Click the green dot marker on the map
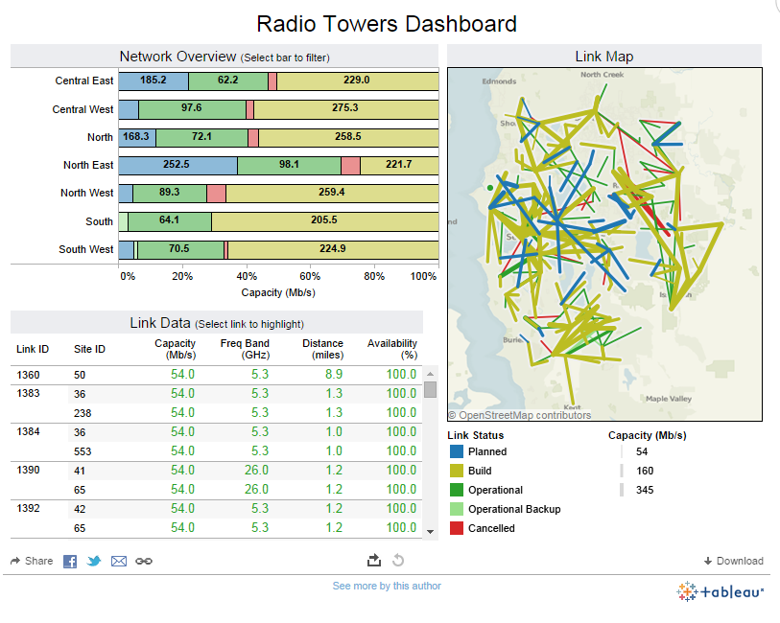This screenshot has width=780, height=623. point(490,188)
